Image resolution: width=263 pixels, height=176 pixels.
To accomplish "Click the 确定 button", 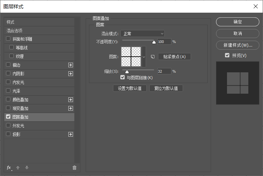I will click(x=238, y=22).
